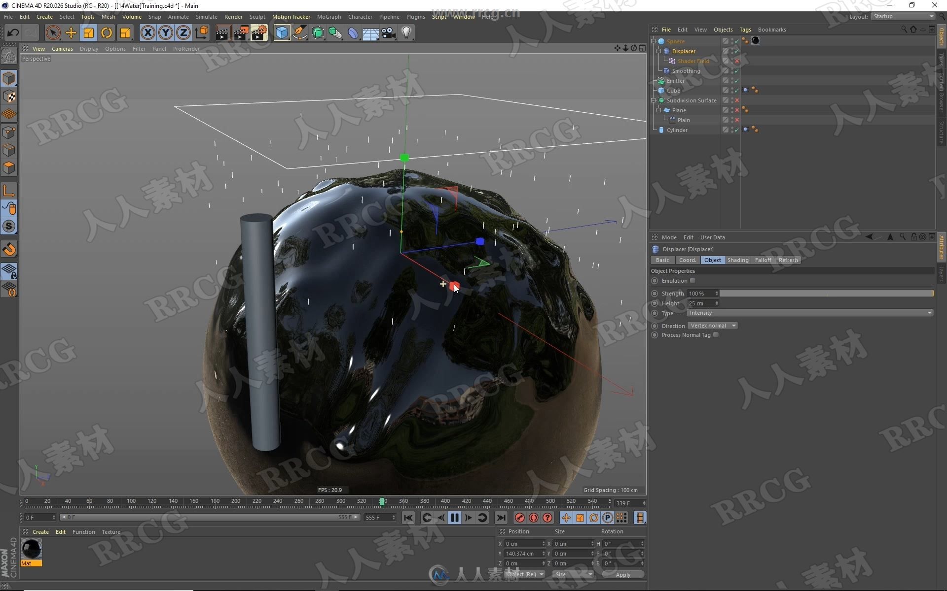Click the Undo arrow icon

[x=13, y=33]
